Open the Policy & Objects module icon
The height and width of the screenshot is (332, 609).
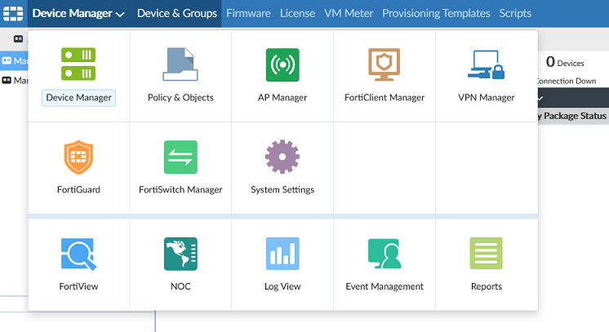180,65
